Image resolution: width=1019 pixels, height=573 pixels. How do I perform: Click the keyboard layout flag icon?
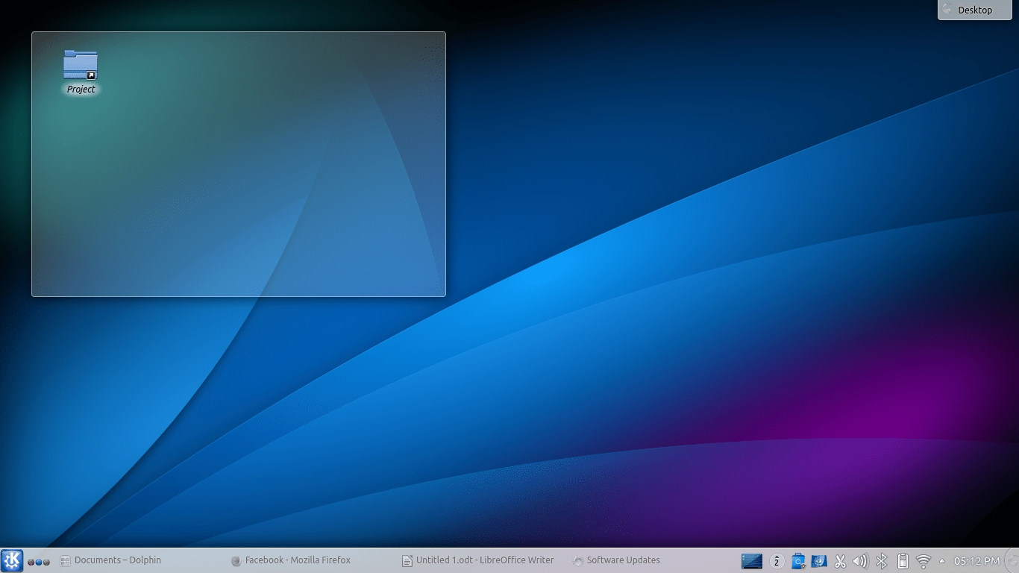[819, 561]
